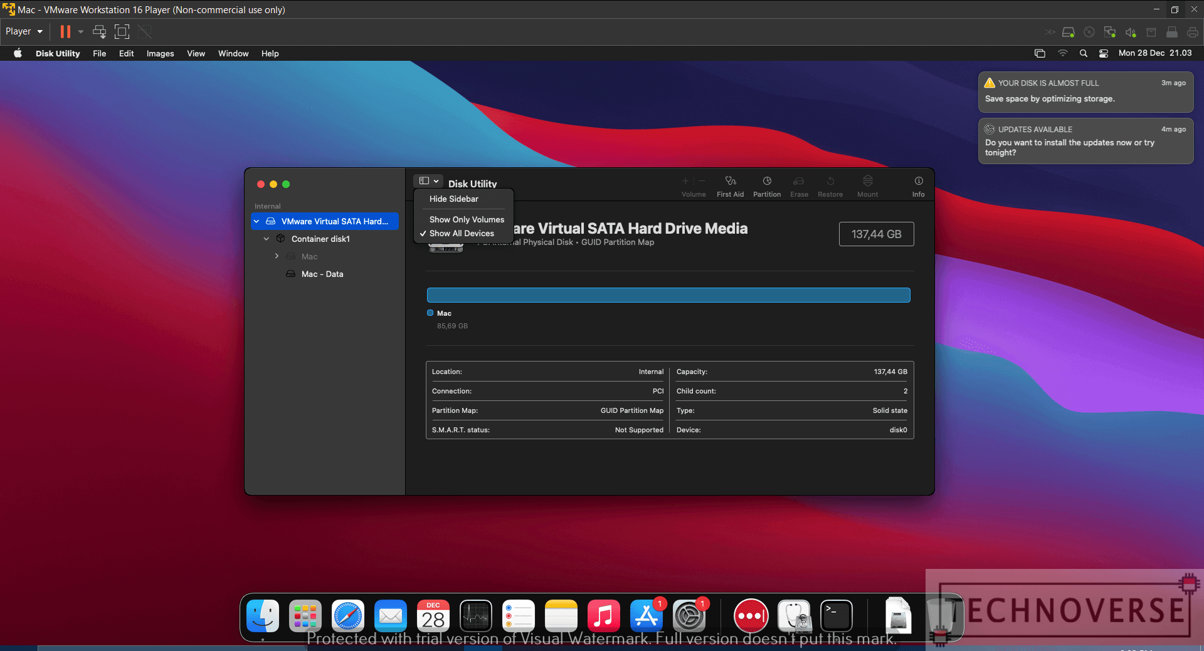The width and height of the screenshot is (1204, 651).
Task: Open Notes from the dock
Action: (561, 616)
